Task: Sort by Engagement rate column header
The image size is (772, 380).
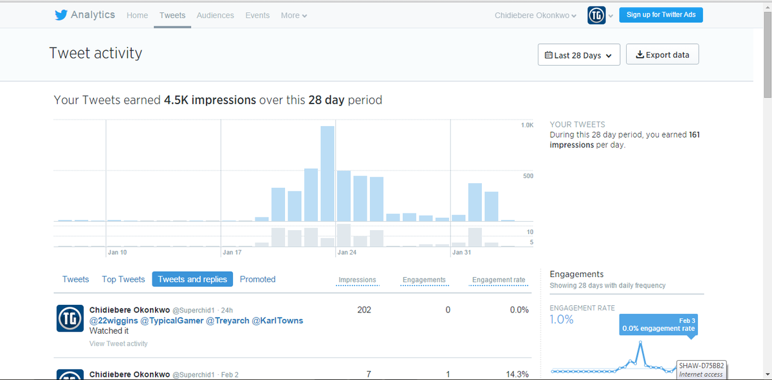Action: pos(499,280)
